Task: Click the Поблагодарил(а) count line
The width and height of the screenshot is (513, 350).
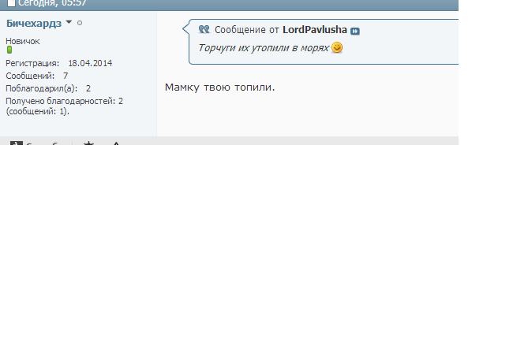Action: pyautogui.click(x=47, y=88)
